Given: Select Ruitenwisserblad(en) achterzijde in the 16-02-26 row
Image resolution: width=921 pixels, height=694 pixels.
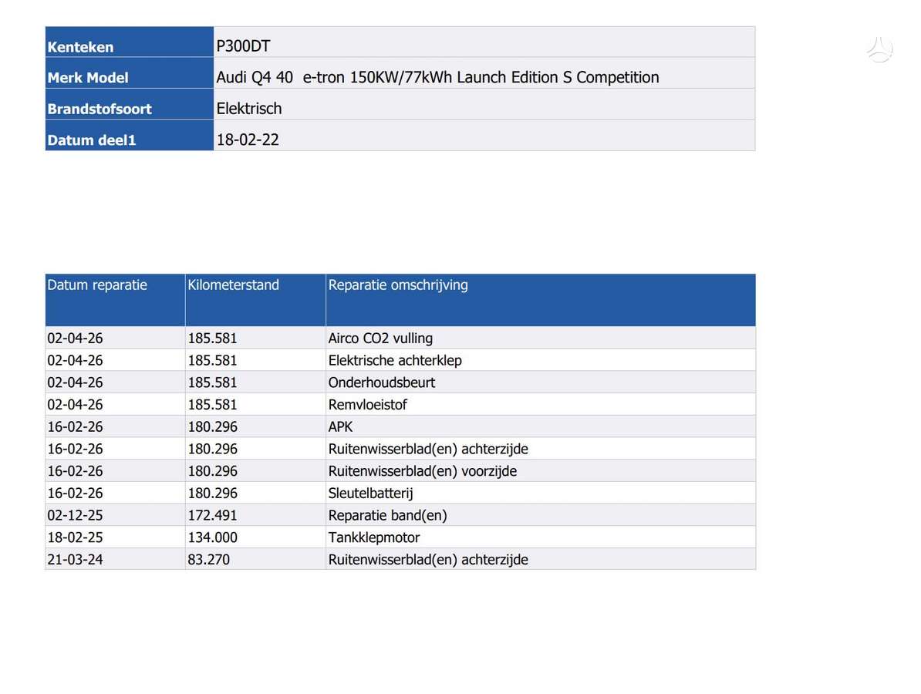Looking at the screenshot, I should [427, 449].
